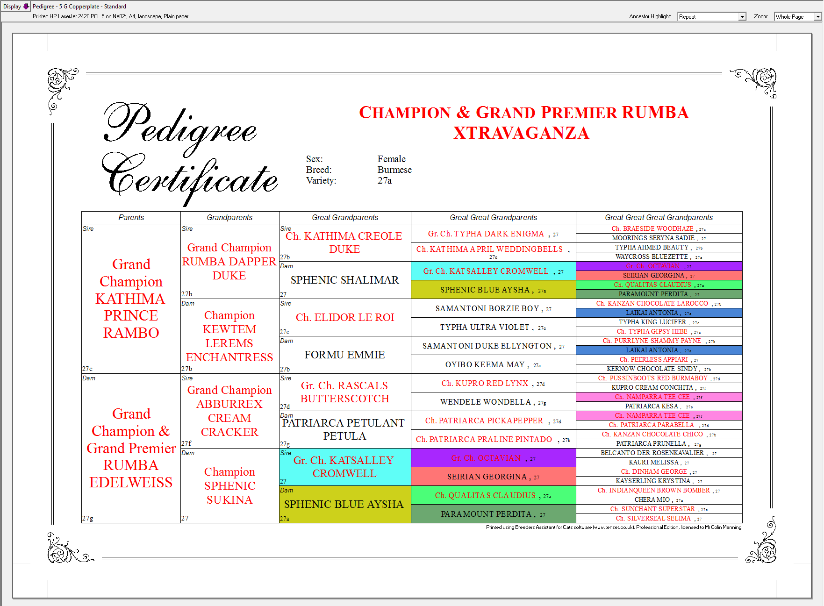Click Gr. Ch. Typha Dark Enigma entry
This screenshot has width=824, height=606.
pyautogui.click(x=494, y=234)
